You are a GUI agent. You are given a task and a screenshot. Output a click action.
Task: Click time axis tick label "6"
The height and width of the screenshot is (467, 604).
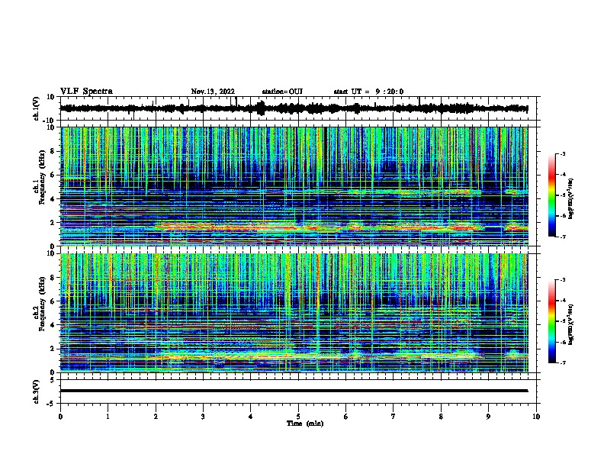(x=346, y=417)
